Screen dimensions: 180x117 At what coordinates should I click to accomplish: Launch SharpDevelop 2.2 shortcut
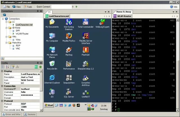click(85, 65)
